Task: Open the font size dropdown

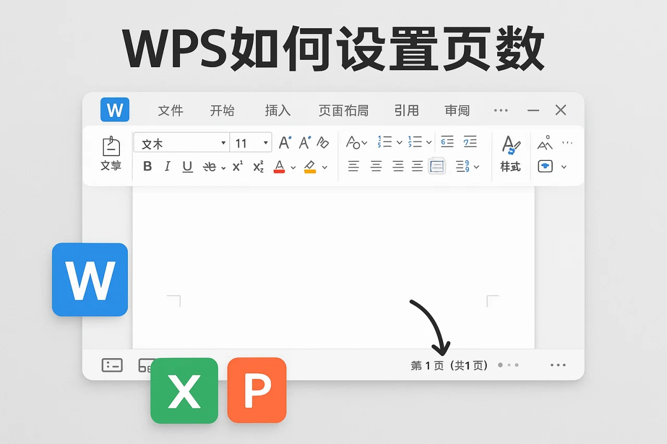Action: (x=265, y=142)
